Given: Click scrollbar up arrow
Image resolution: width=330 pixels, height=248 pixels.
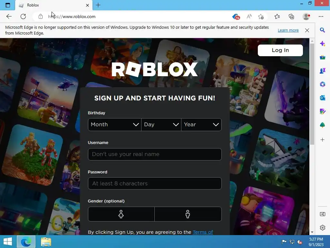Looking at the screenshot, I should pyautogui.click(x=312, y=41).
